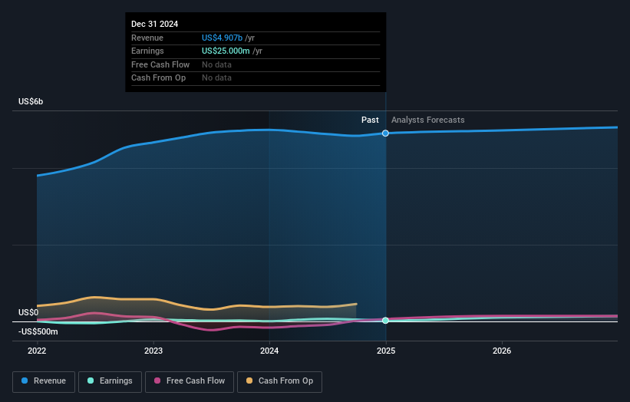Select the earnings data point marker at 2025
This screenshot has height=402, width=630.
pos(385,321)
